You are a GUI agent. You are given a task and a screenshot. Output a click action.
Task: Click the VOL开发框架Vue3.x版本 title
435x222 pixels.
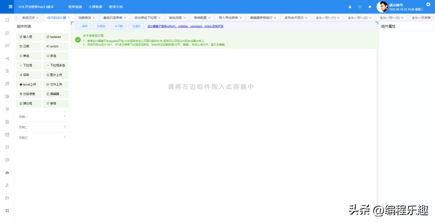(36, 7)
